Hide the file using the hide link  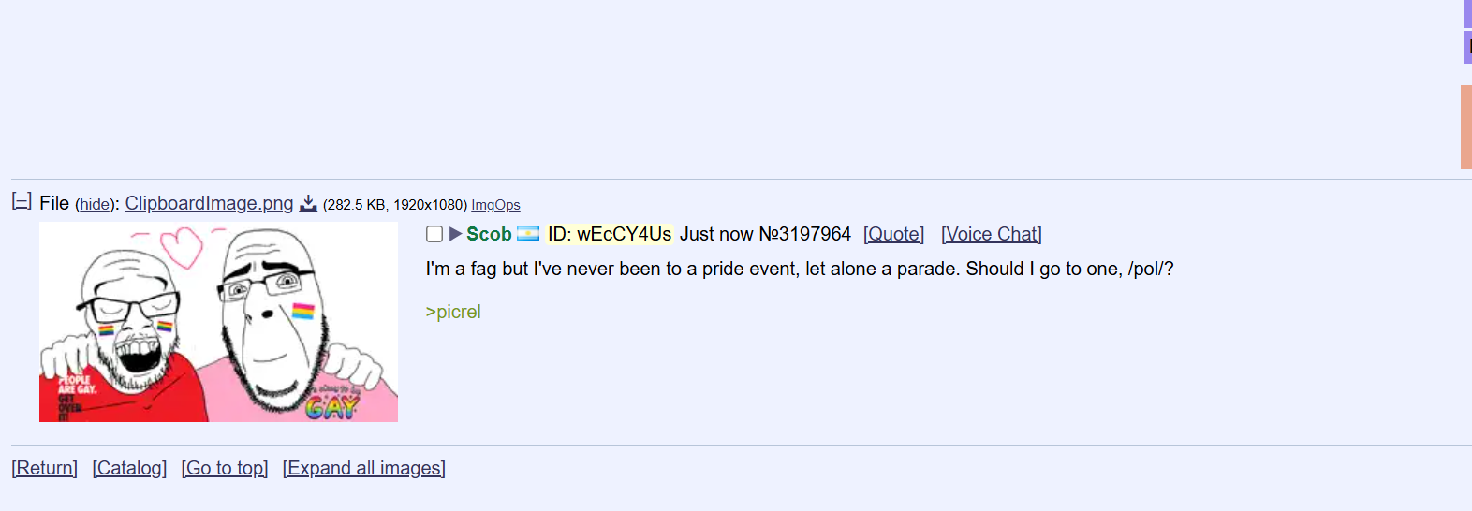(x=95, y=205)
